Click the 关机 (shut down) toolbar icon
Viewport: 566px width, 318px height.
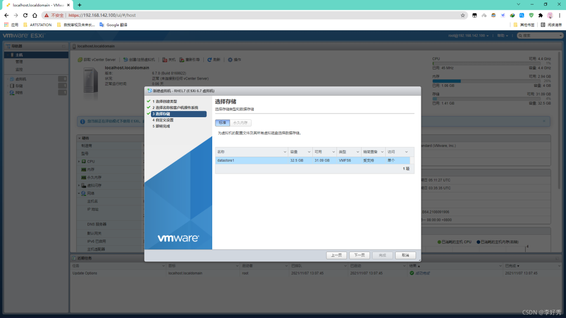165,60
